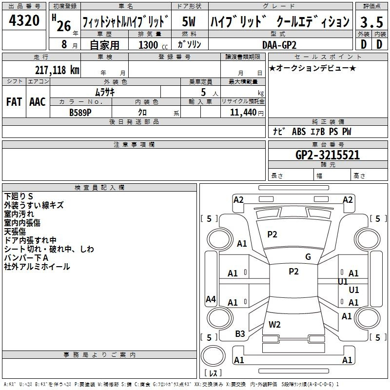Select exterior grade D under 外装
Image resolution: width=390 pixels, height=390 pixels.
click(x=363, y=44)
